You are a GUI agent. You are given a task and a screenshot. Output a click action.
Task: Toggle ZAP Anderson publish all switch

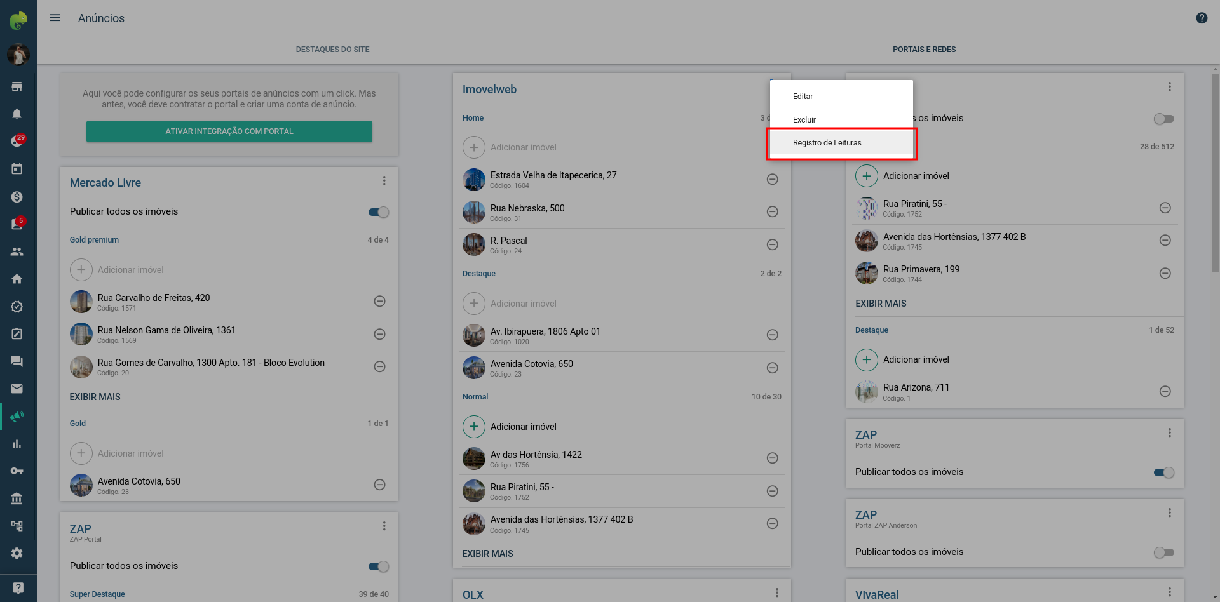tap(1164, 552)
